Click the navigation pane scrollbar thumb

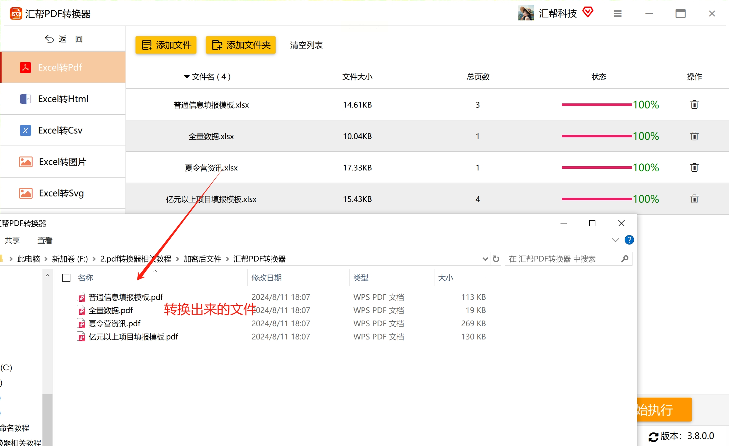[47, 420]
